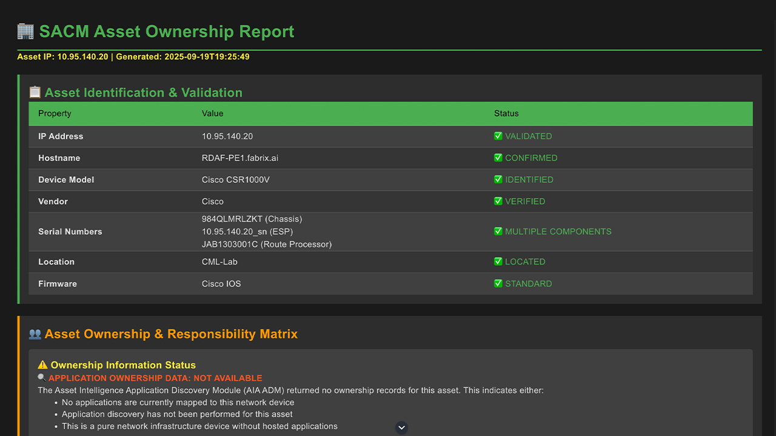Click the MULTIPLE COMPONENTS status text
Screen dimensions: 776x436
click(558, 231)
